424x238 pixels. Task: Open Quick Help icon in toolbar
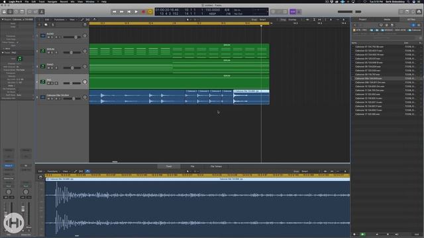(16, 12)
